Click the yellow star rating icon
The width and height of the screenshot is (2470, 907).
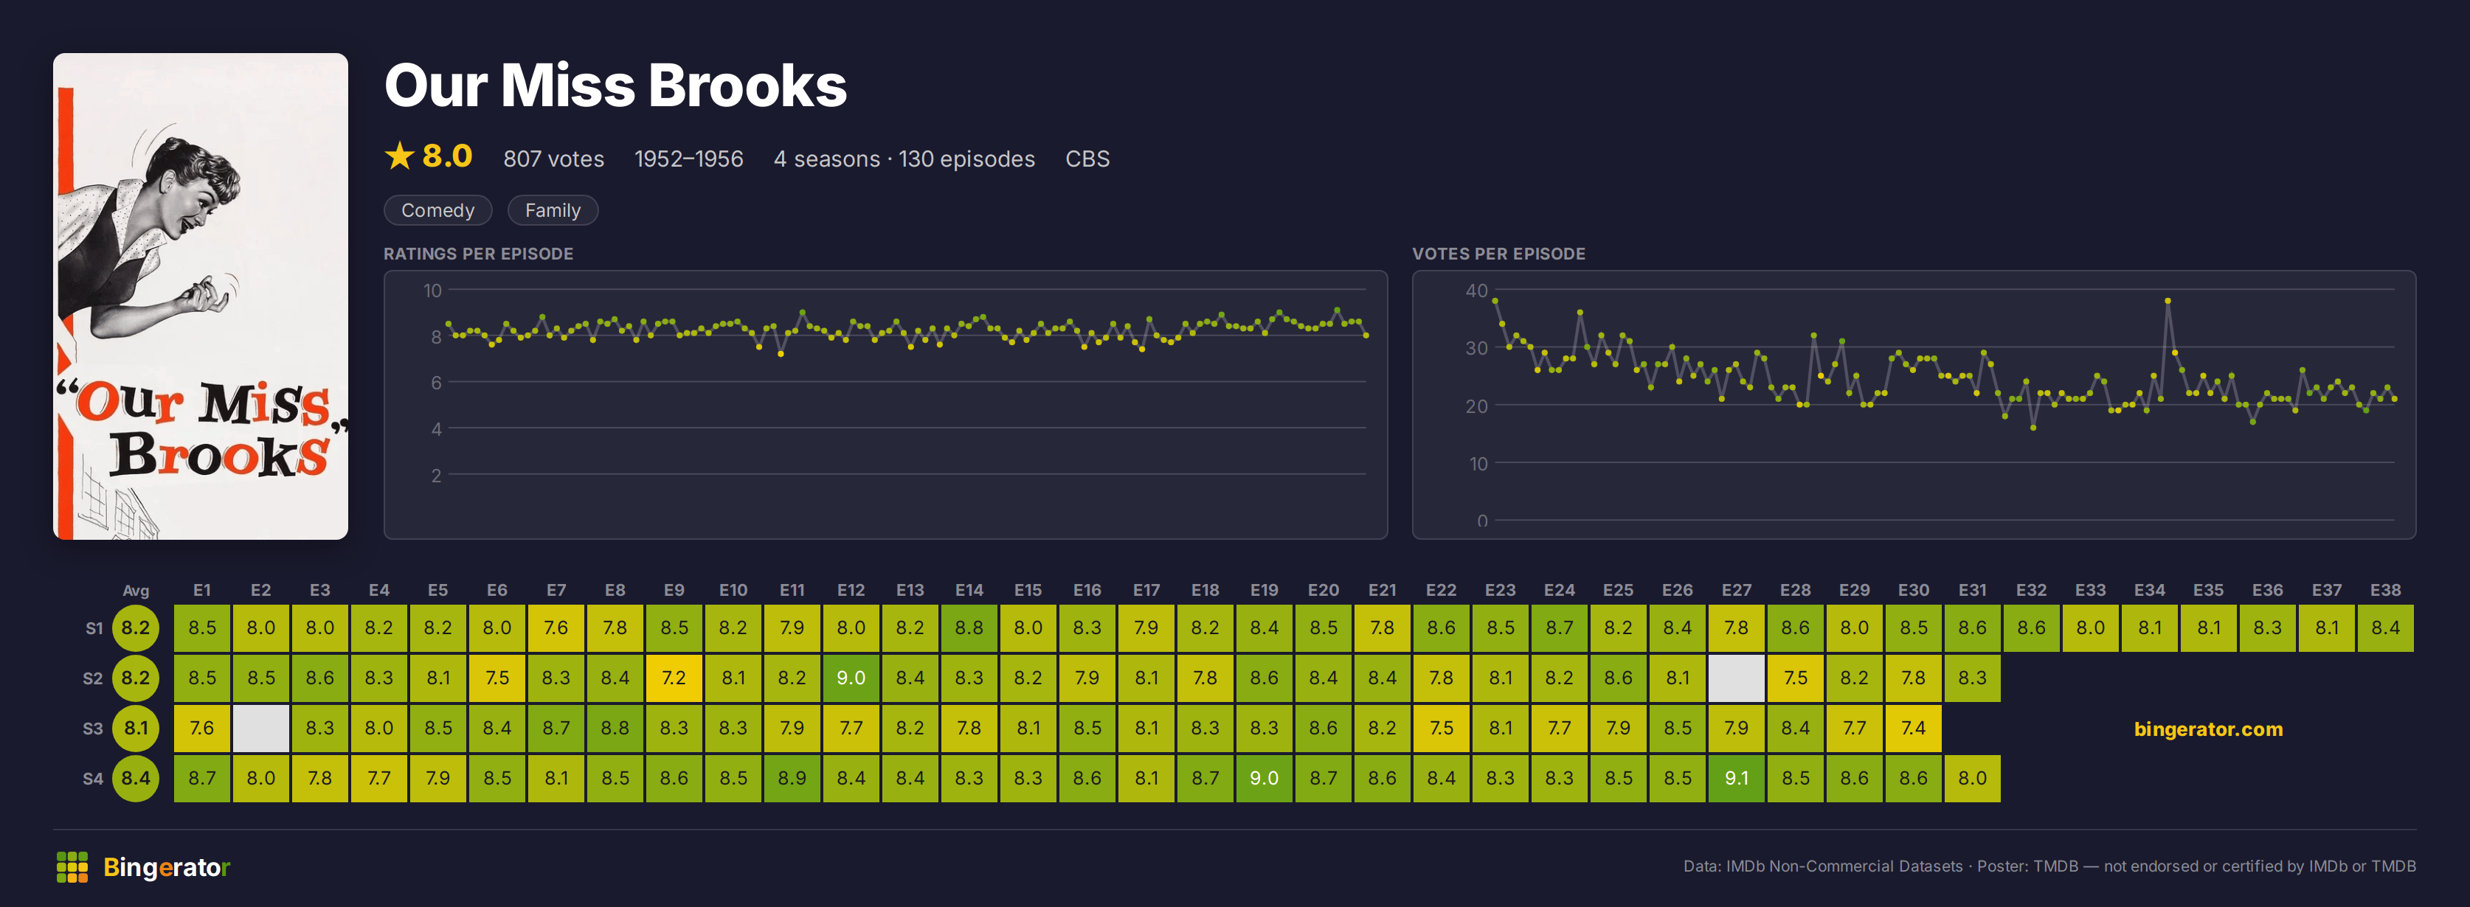tap(399, 156)
